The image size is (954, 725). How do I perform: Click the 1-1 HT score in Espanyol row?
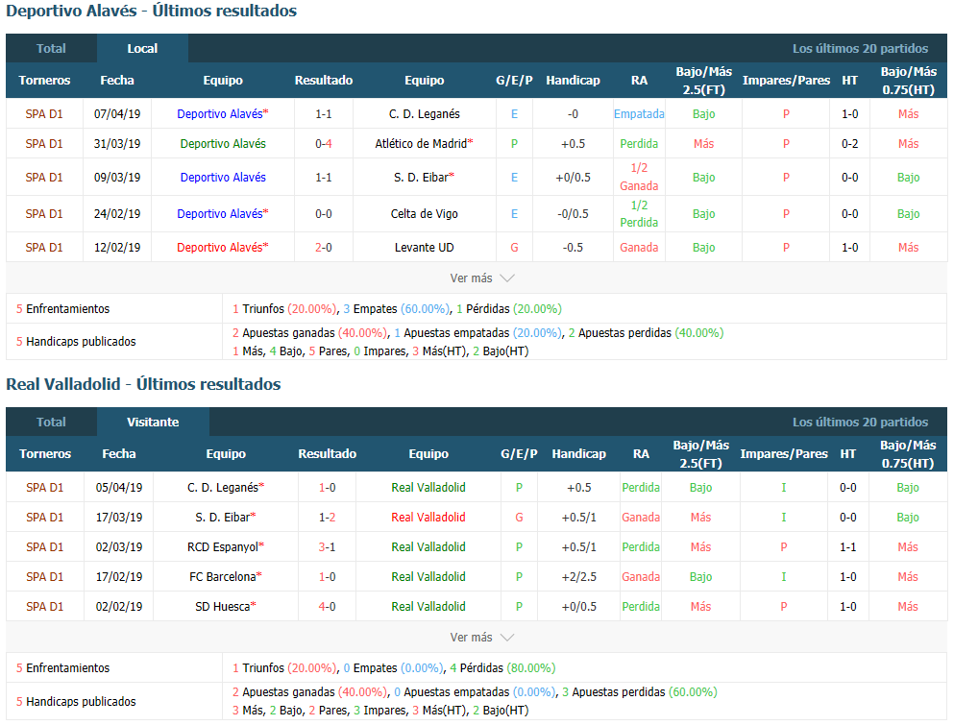point(847,546)
